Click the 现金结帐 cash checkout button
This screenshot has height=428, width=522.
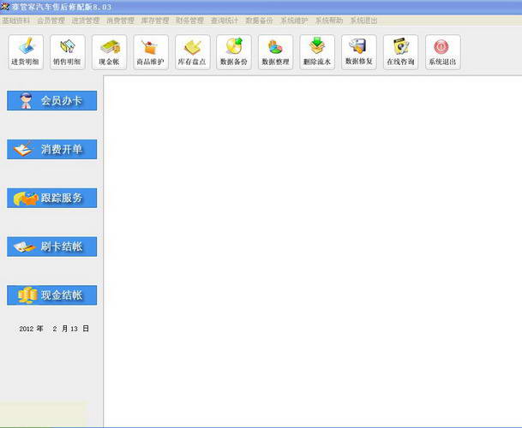(52, 295)
